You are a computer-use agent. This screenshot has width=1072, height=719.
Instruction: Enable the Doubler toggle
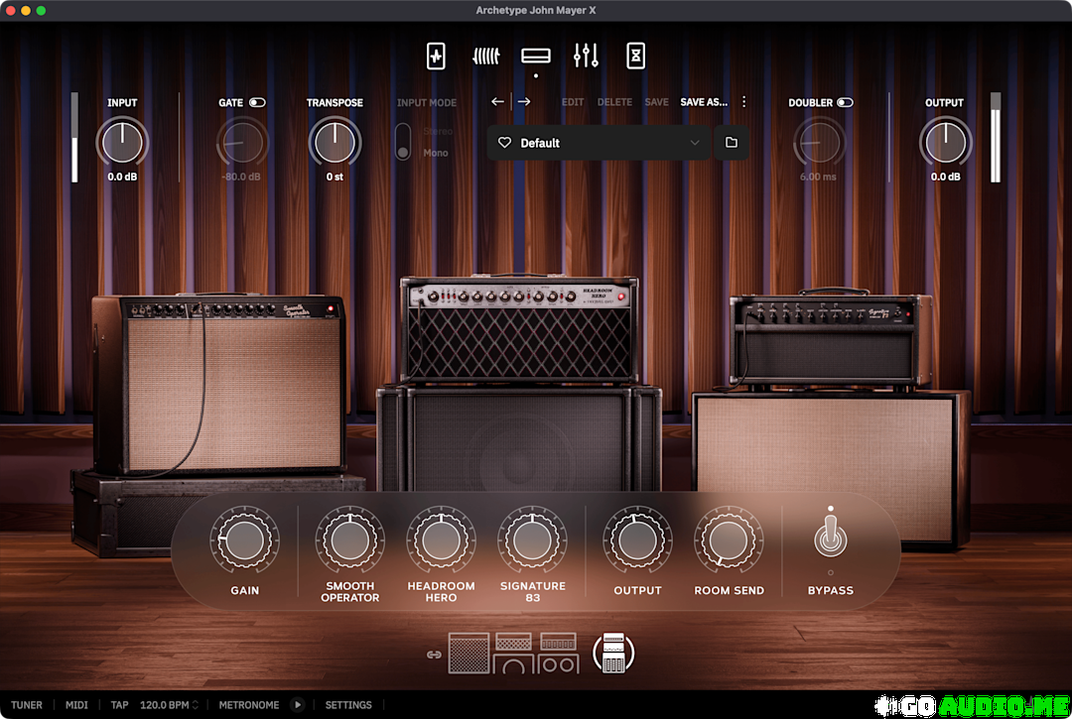point(845,102)
